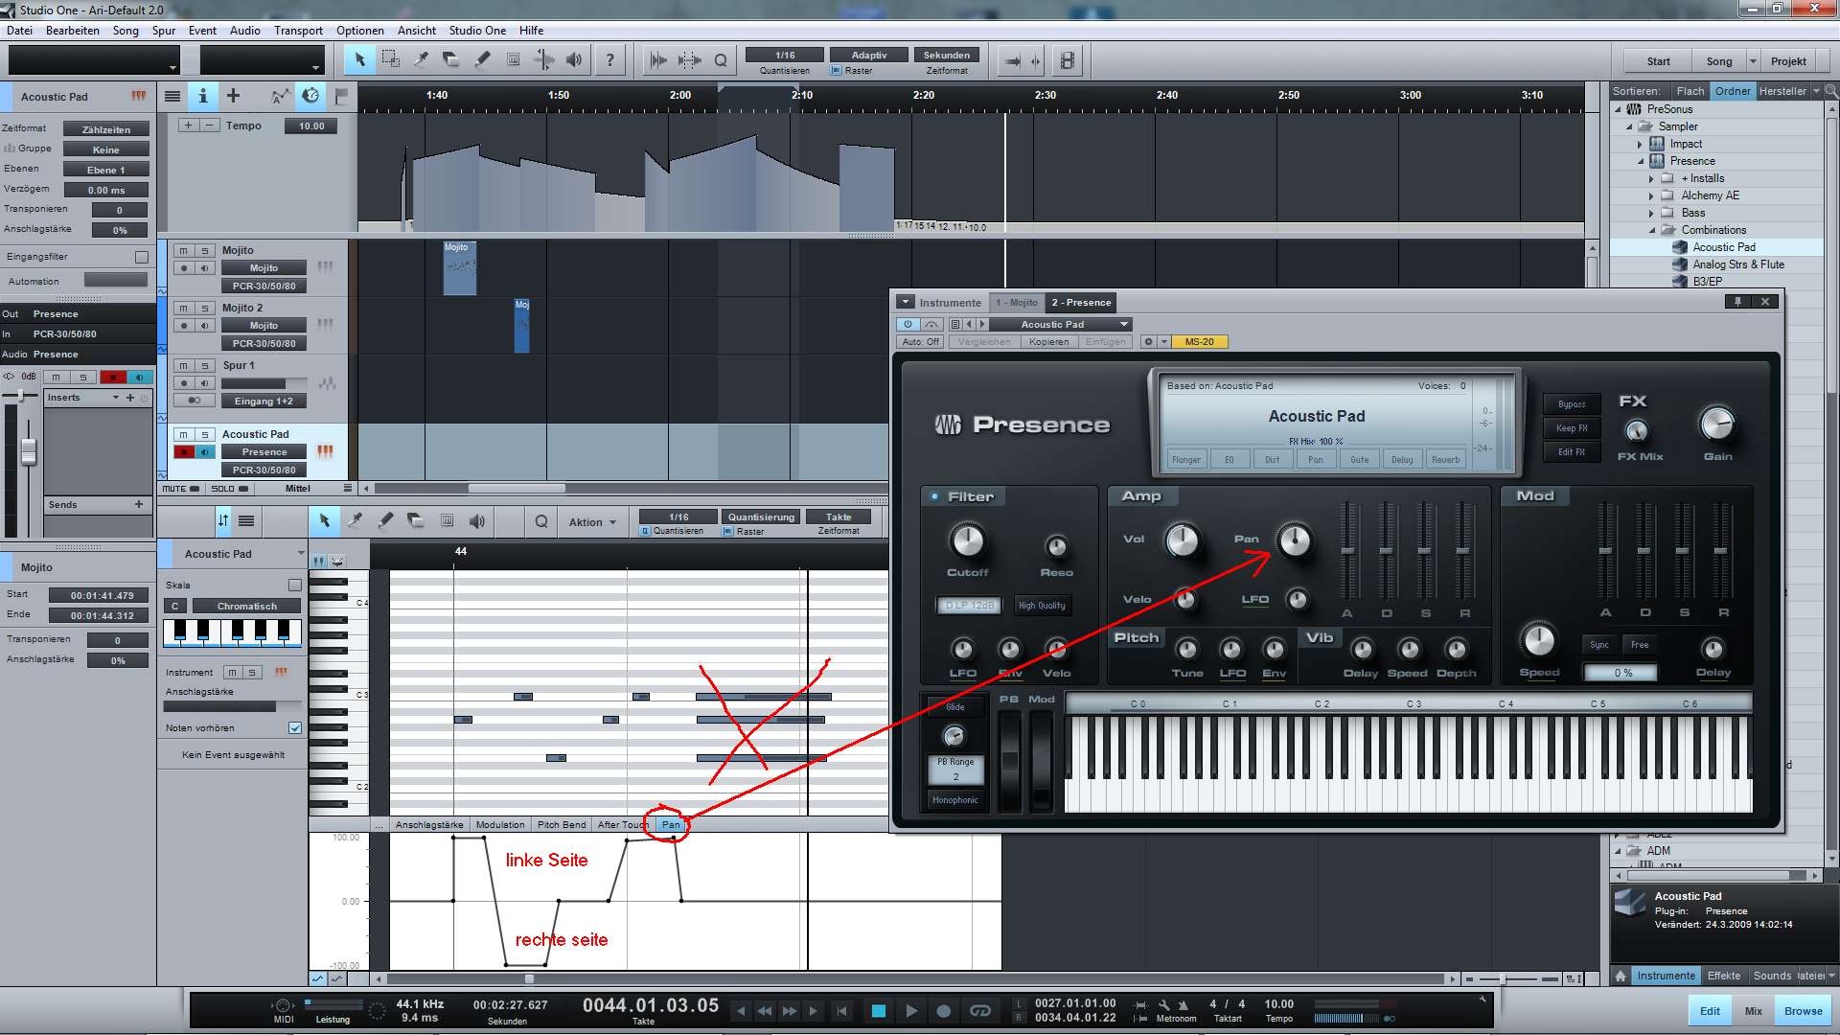Open the video player film icon
The image size is (1840, 1035).
pos(1067,60)
